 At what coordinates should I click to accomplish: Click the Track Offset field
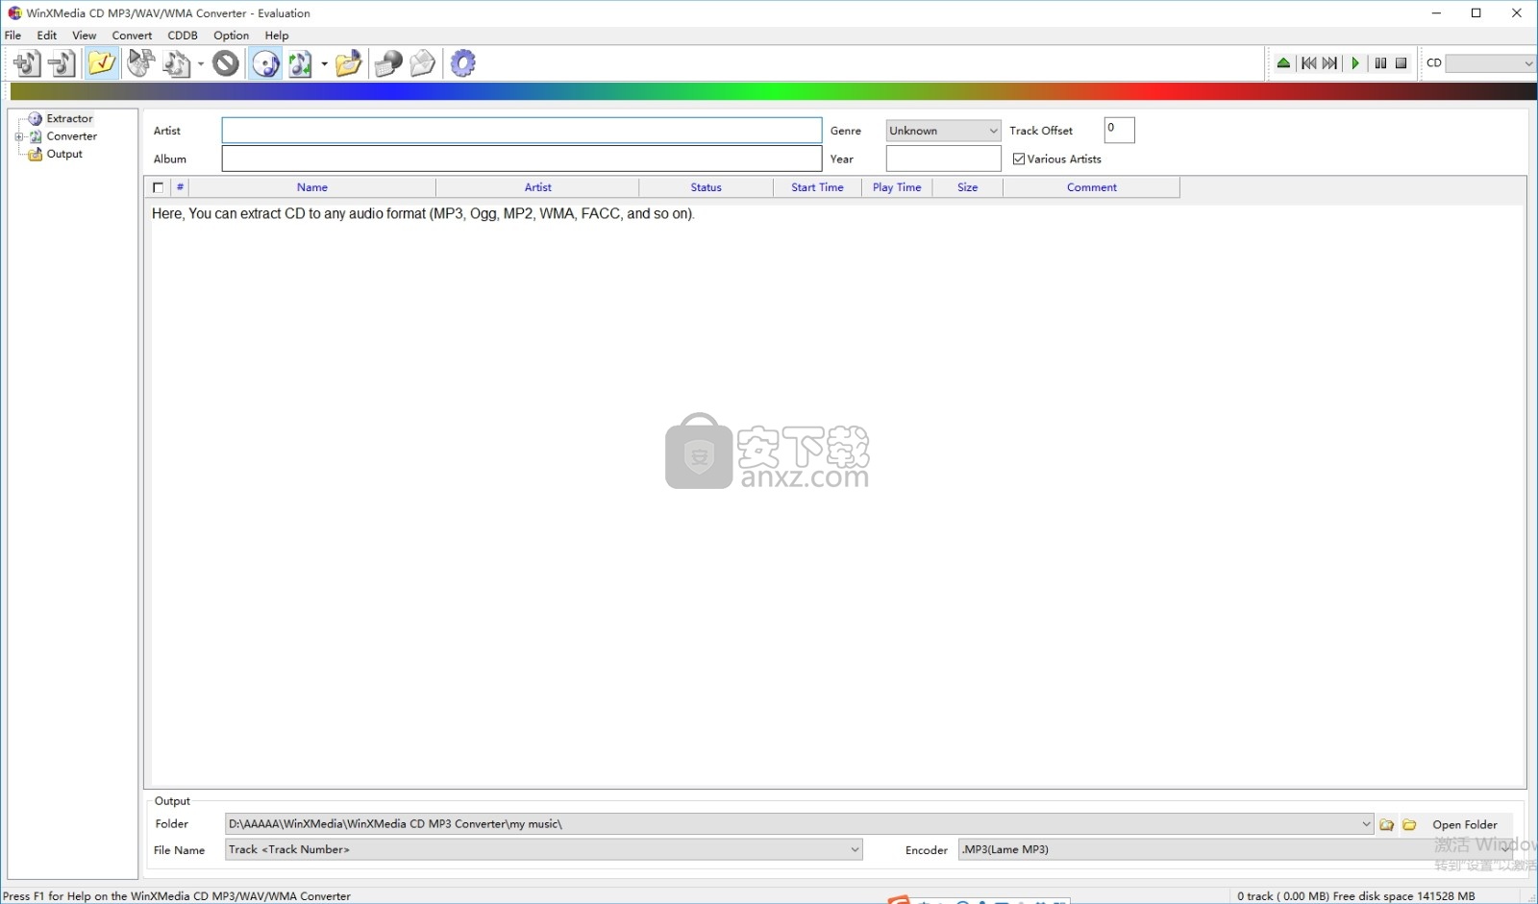(x=1120, y=130)
